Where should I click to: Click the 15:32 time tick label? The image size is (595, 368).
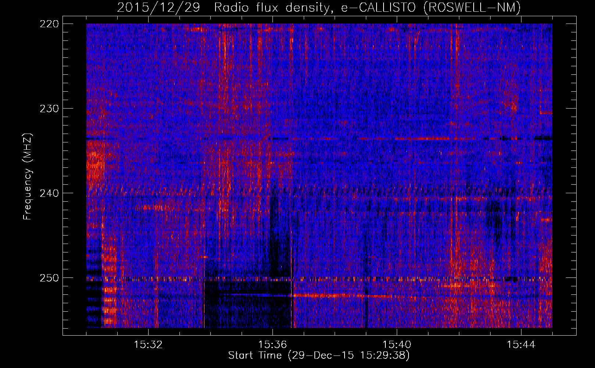(148, 345)
